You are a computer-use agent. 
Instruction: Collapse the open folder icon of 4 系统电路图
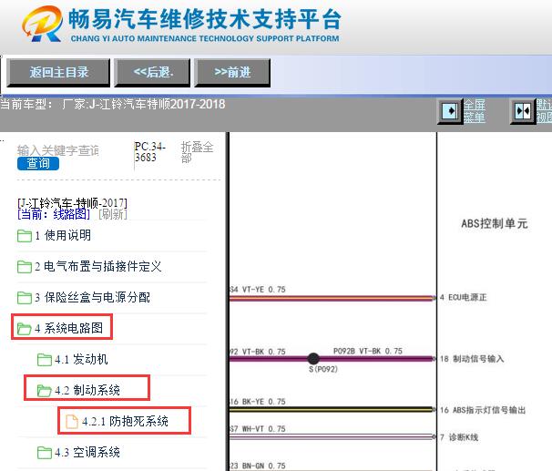25,329
